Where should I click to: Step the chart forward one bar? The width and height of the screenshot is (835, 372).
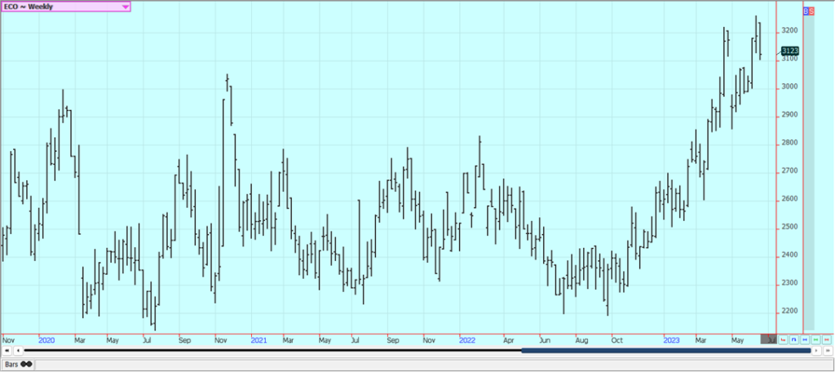point(816,350)
